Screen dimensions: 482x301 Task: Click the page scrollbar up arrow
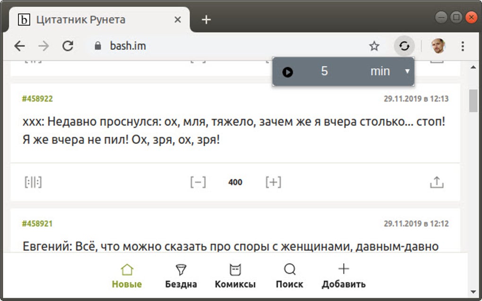(473, 67)
